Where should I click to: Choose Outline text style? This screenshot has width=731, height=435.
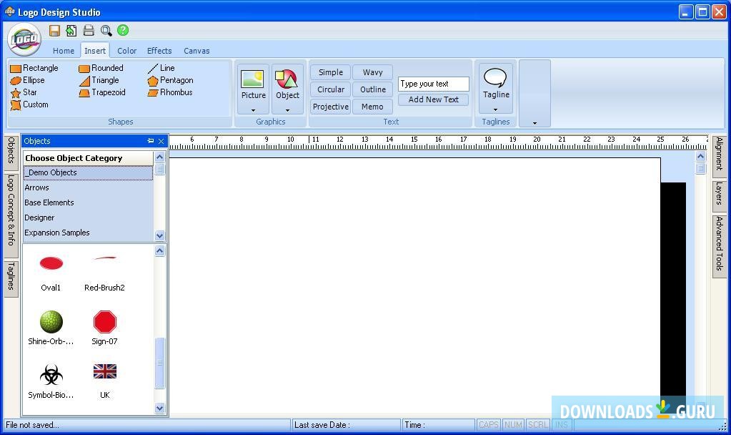click(x=372, y=89)
